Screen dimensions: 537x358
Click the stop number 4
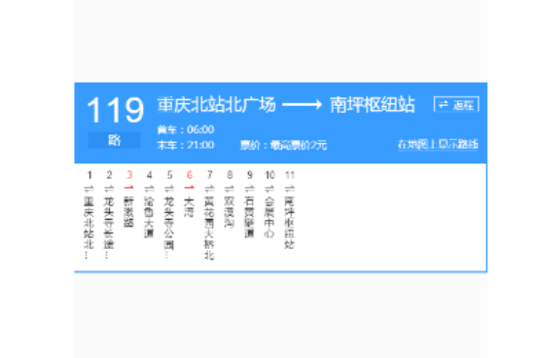pos(149,175)
